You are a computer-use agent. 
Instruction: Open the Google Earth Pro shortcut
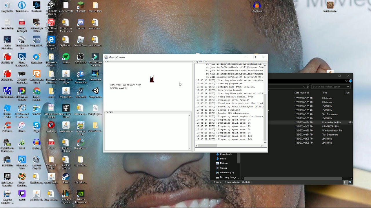[x=22, y=43]
